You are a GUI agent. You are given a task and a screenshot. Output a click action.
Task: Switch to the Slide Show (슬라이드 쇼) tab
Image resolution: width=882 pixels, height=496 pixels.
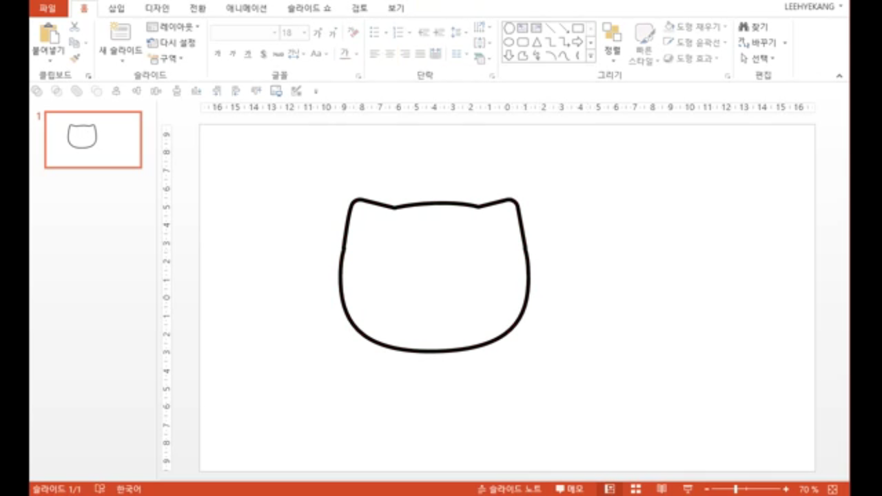point(309,8)
